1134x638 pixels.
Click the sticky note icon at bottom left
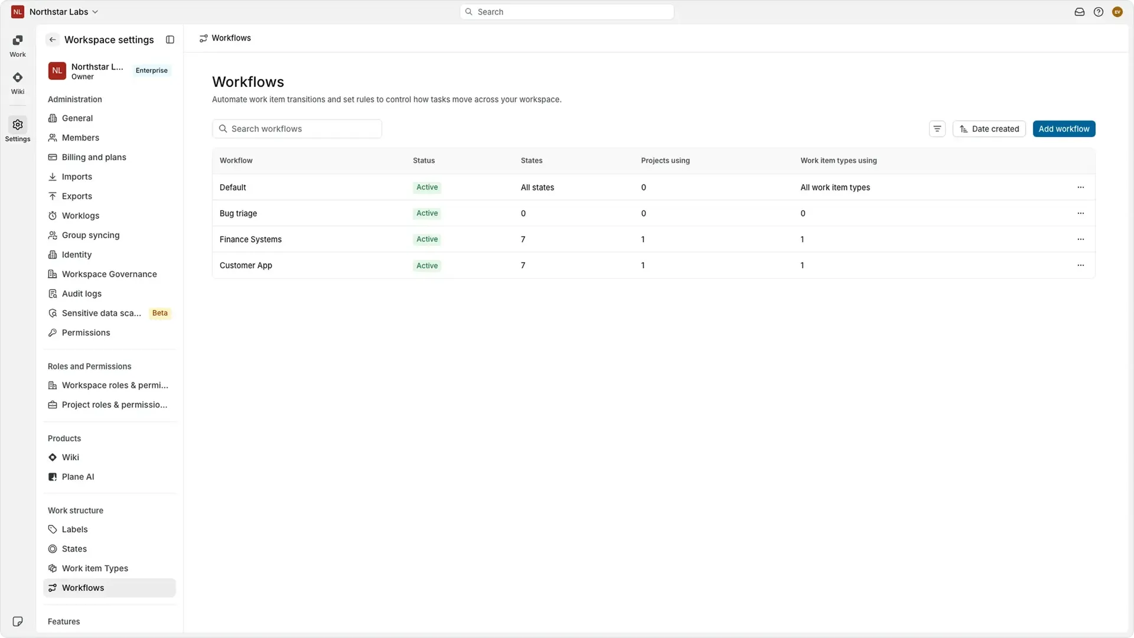tap(18, 621)
